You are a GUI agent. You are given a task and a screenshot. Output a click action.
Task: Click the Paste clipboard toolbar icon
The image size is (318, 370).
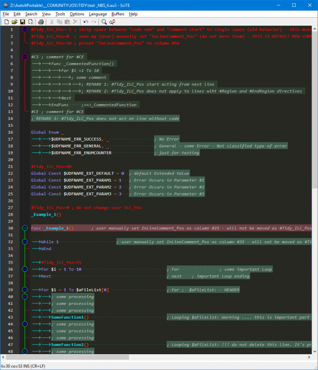click(x=67, y=22)
